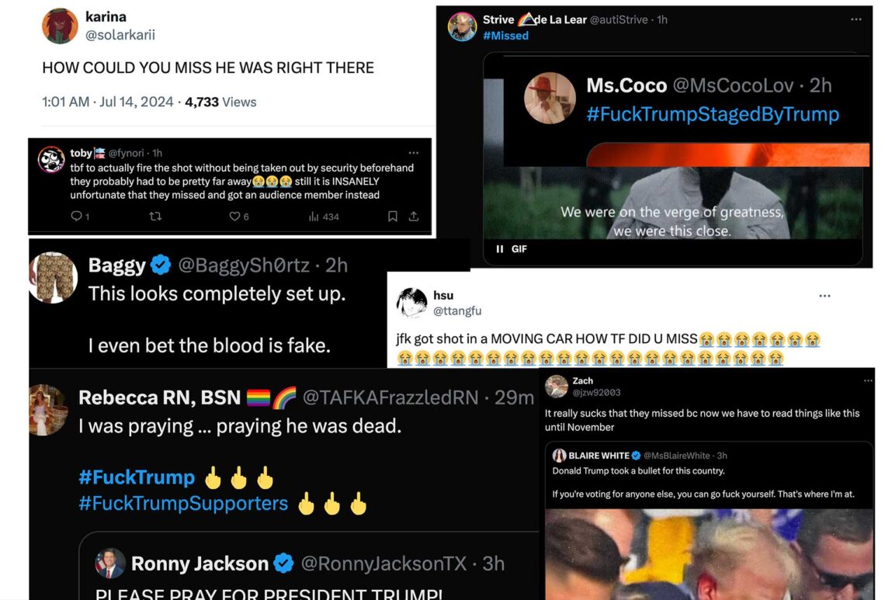Click BLAIRE WHITE's quoted tweet name
The height and width of the screenshot is (600, 885).
click(x=599, y=456)
